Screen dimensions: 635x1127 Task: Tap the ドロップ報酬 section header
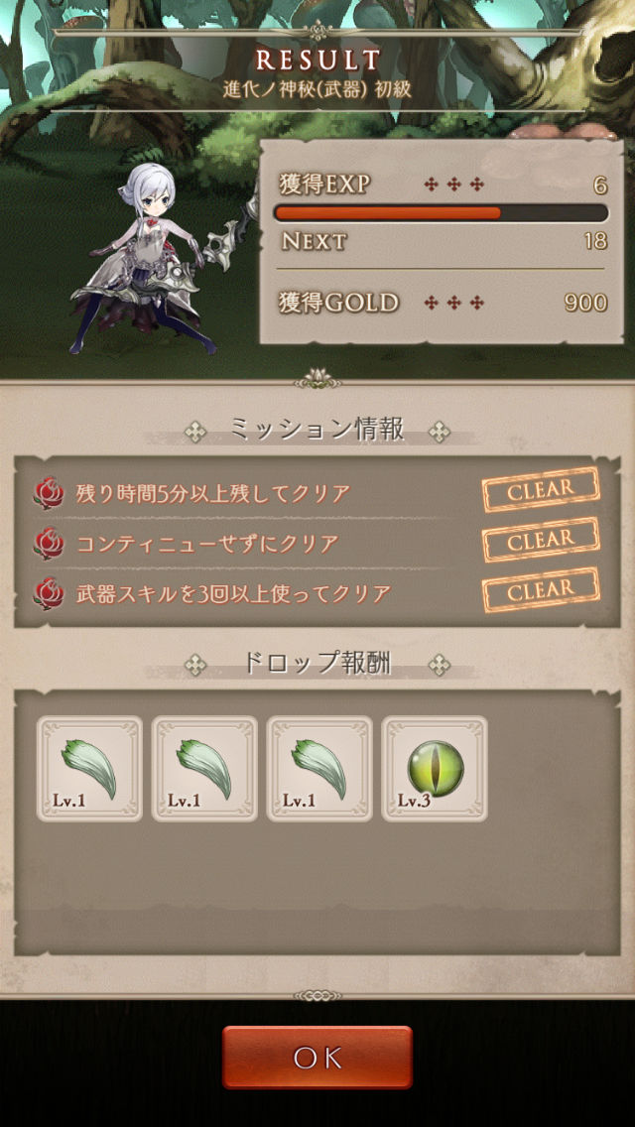(x=317, y=663)
